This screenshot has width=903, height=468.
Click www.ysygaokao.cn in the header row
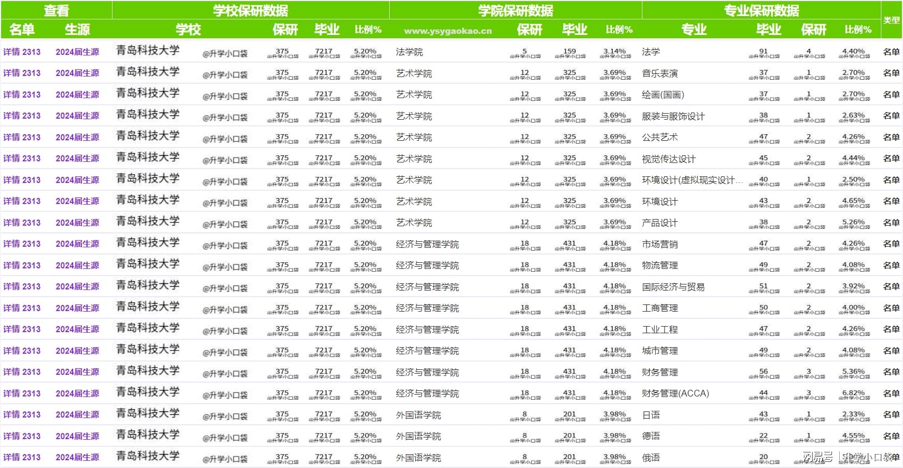pyautogui.click(x=448, y=31)
